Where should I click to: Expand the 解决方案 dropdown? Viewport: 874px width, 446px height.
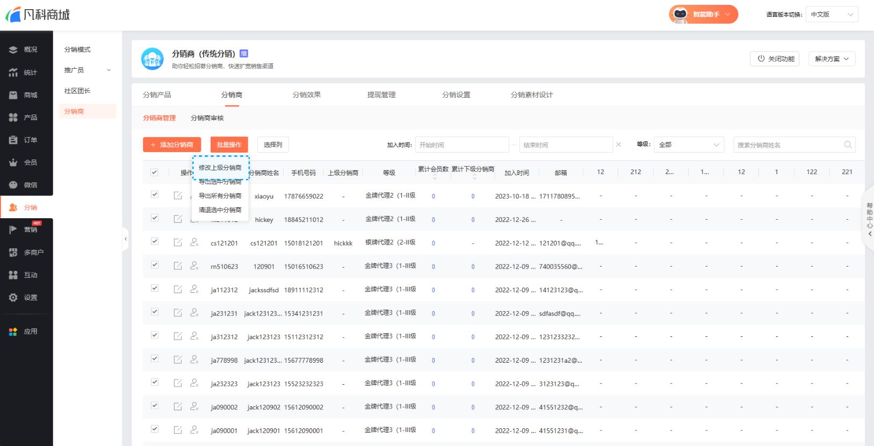[x=832, y=59]
